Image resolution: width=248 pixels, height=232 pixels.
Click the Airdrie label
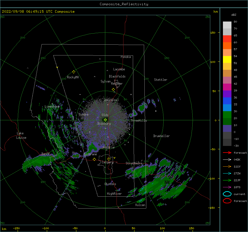tap(109, 147)
